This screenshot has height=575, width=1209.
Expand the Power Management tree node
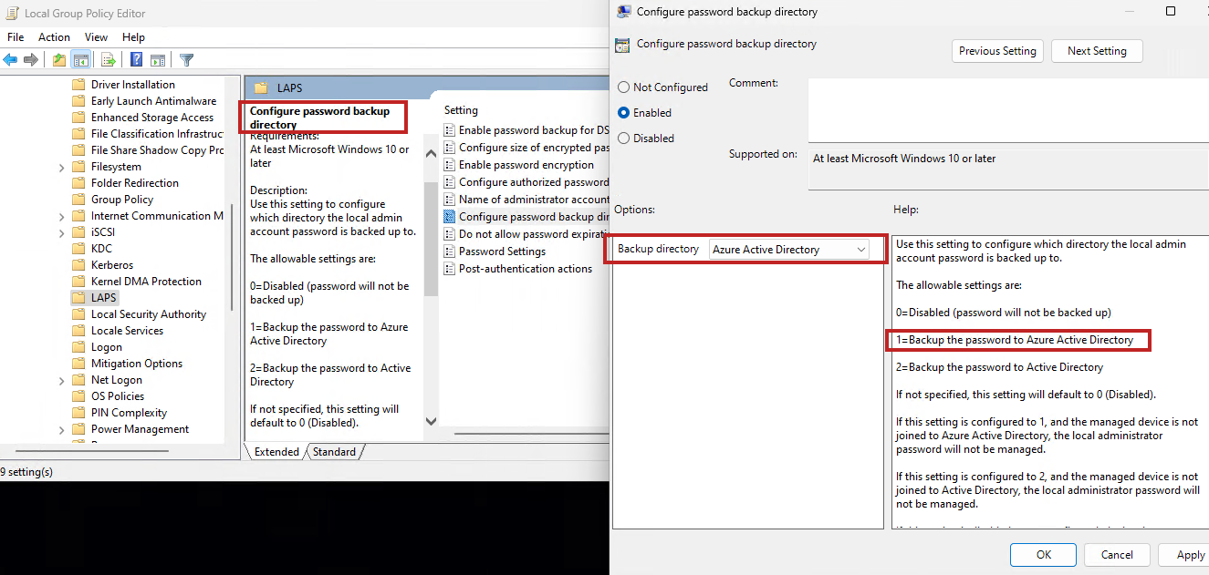(x=61, y=430)
